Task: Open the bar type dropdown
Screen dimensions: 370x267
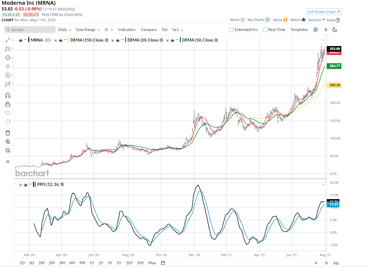Action: coord(109,30)
